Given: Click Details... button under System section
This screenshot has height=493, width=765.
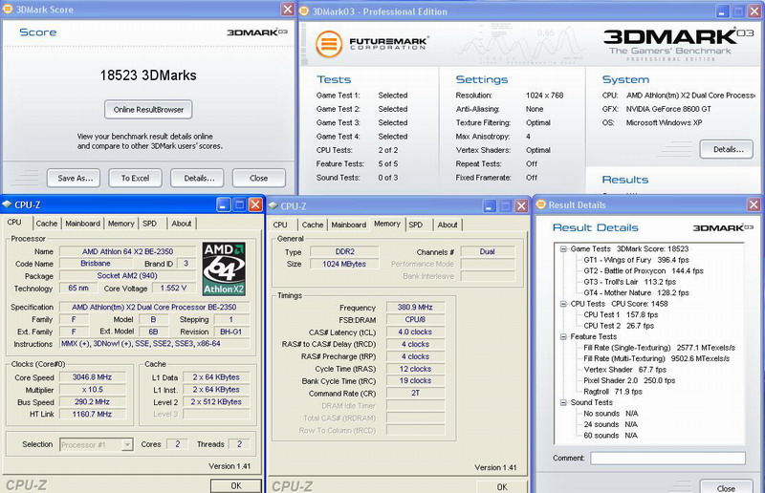Looking at the screenshot, I should (x=727, y=149).
